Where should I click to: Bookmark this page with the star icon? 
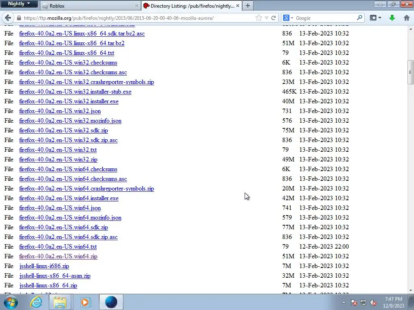coord(259,18)
